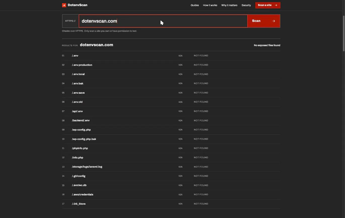
Task: Click the page scrollbar thumb
Action: tap(343, 33)
